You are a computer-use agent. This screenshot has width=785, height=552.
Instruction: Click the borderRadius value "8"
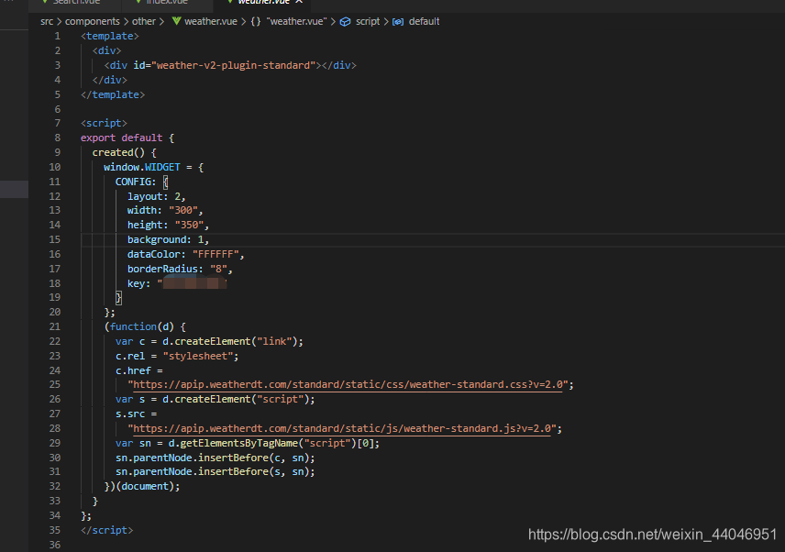218,269
